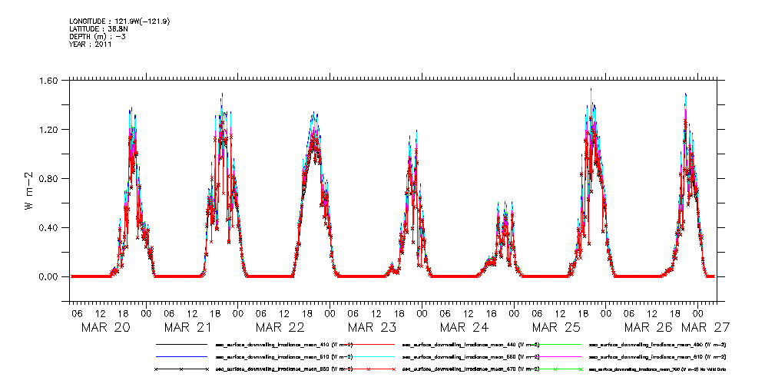Click the MAR 27 date label
This screenshot has height=387, width=775.
pyautogui.click(x=734, y=327)
